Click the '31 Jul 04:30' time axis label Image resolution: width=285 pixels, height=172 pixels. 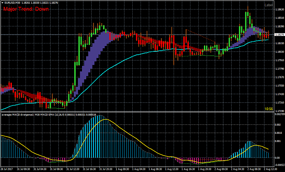coord(40,169)
